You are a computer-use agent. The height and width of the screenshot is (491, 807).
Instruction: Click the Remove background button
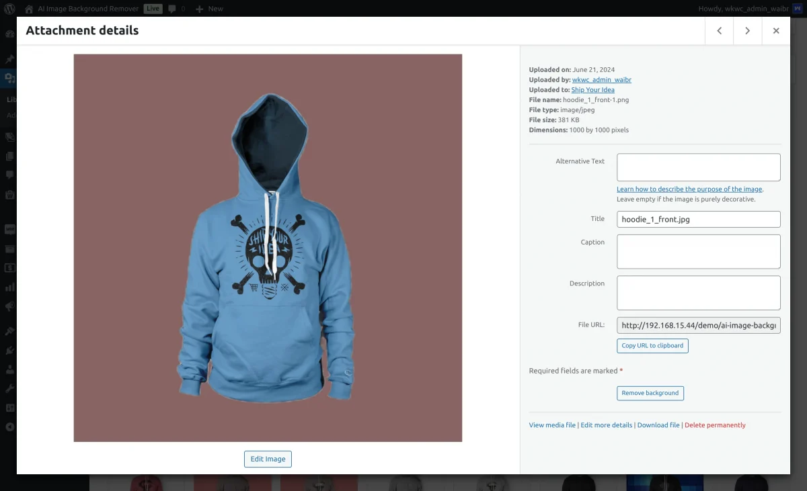(x=650, y=393)
